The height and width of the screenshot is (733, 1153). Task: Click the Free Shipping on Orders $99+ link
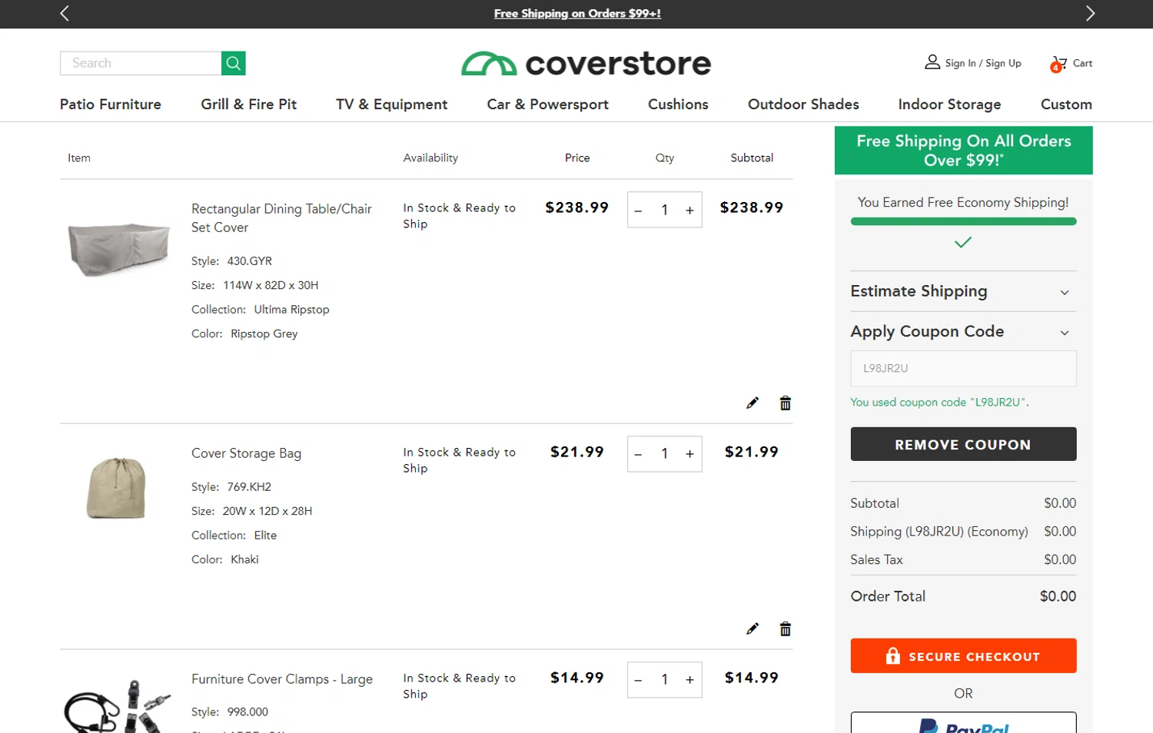tap(577, 13)
